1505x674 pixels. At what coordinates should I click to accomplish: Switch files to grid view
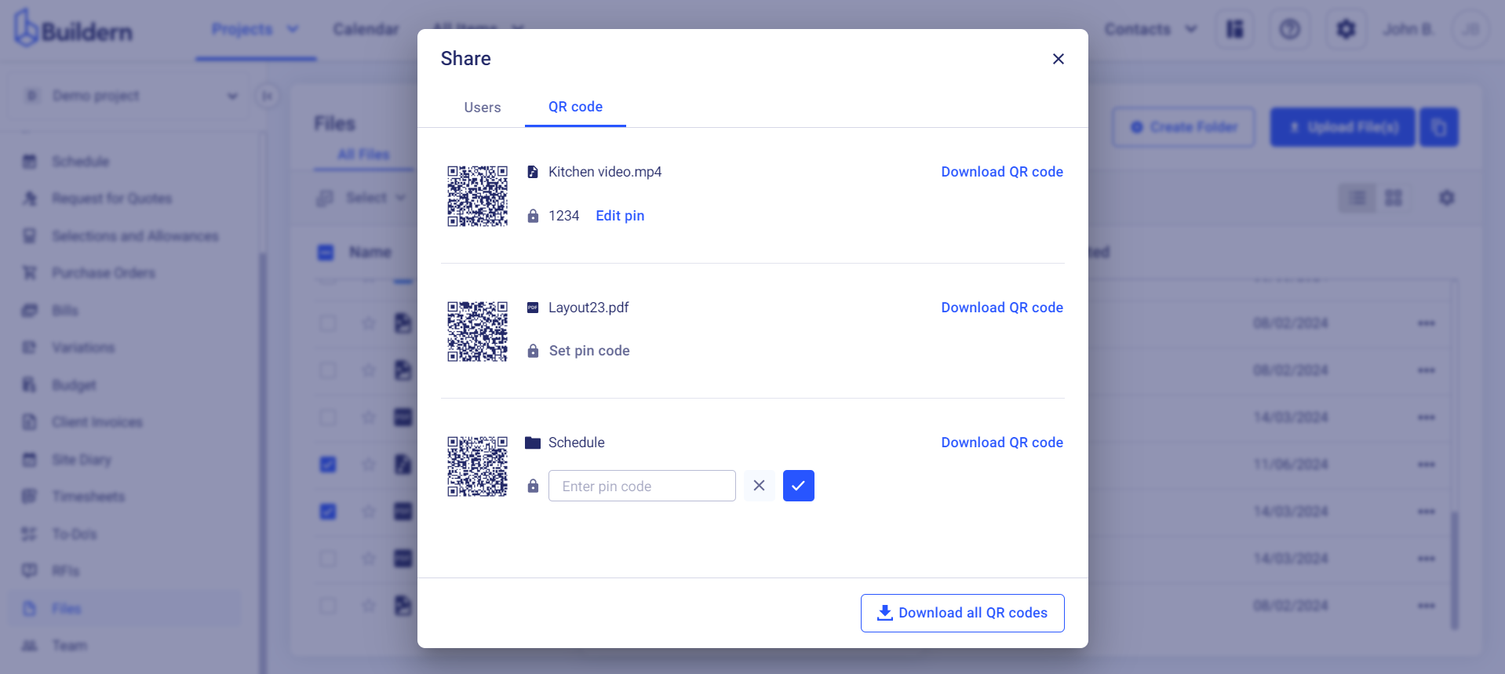tap(1394, 198)
